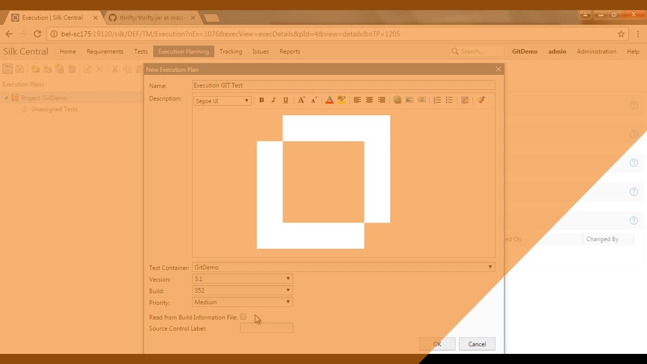Insert bulleted list in description
The width and height of the screenshot is (647, 364).
[449, 100]
